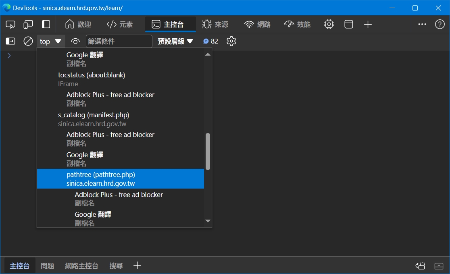Open the memory chip tool icon
This screenshot has height=274, width=450.
pos(329,25)
